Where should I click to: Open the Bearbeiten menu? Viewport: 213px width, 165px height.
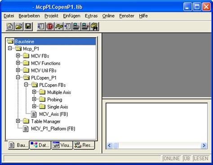29,16
